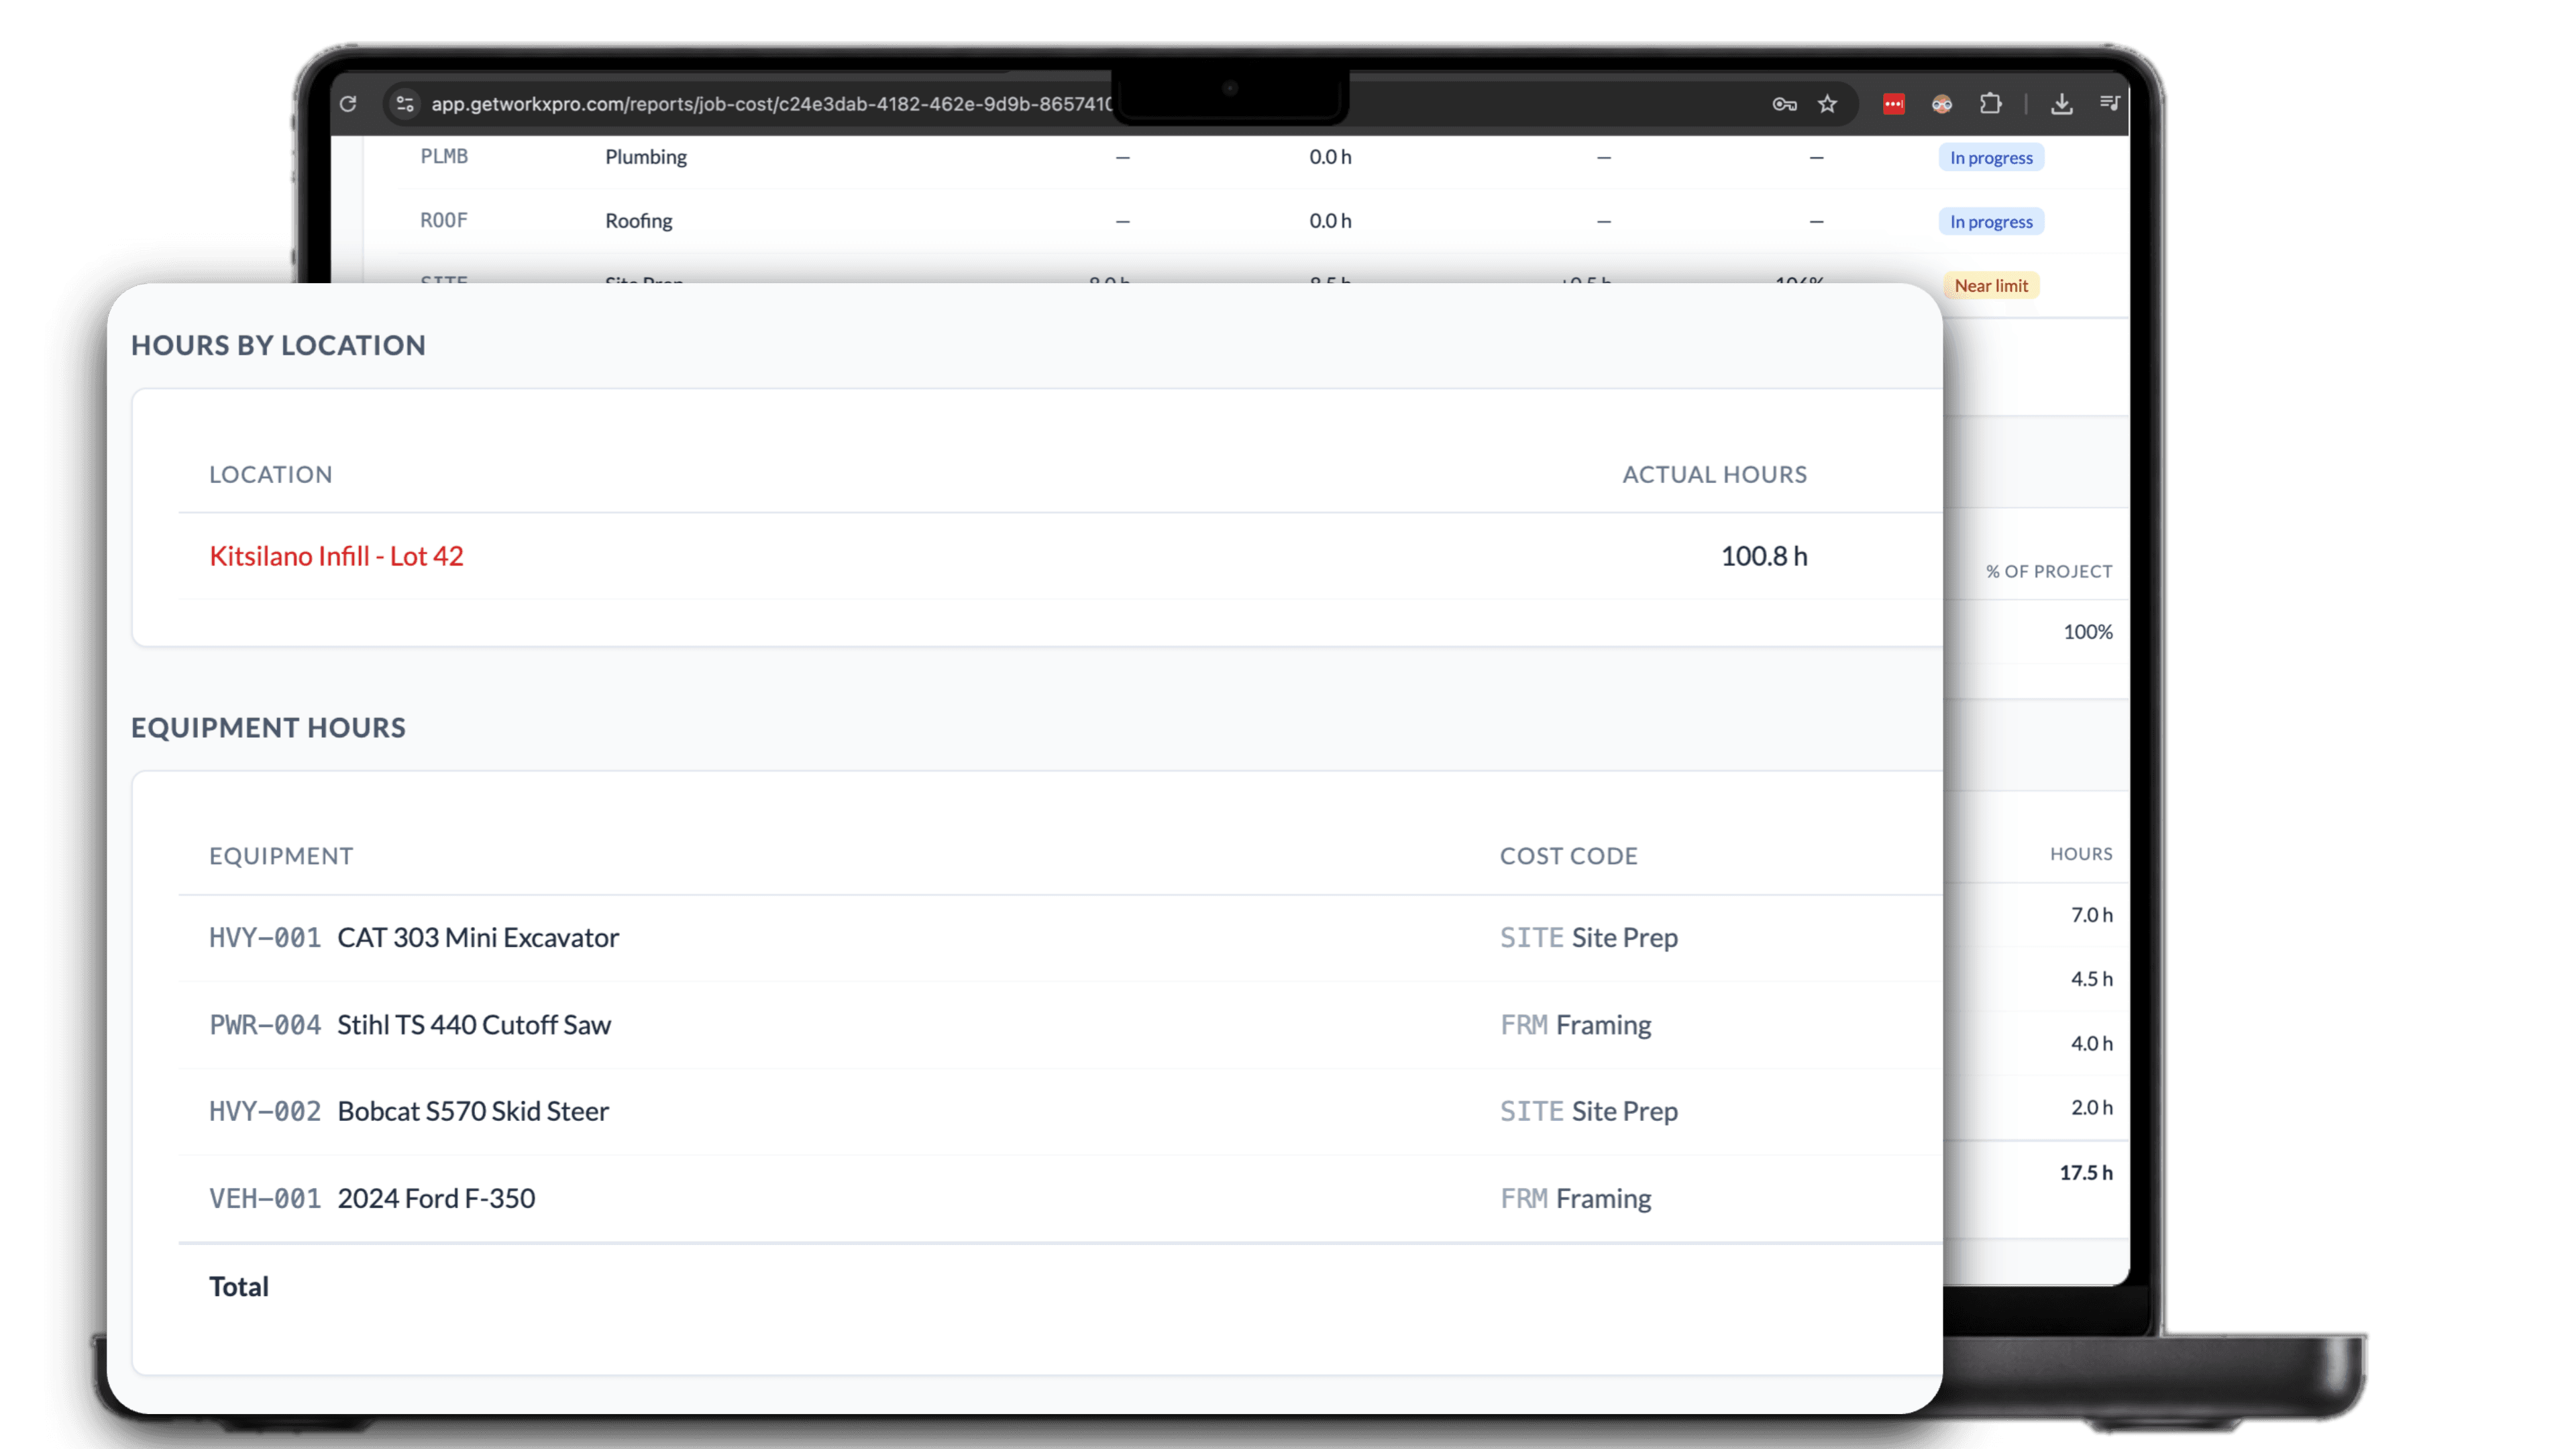Screen dimensions: 2576x1449
Task: Click the LOCATION column header
Action: 270,475
